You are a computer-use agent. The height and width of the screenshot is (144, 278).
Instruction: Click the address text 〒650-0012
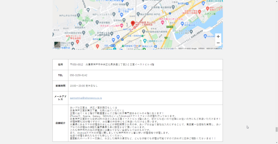coord(76,65)
